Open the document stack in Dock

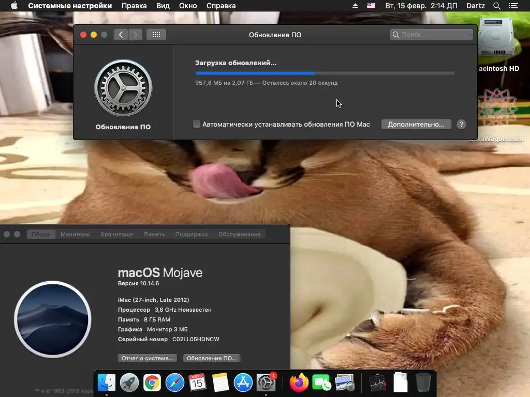[x=400, y=382]
